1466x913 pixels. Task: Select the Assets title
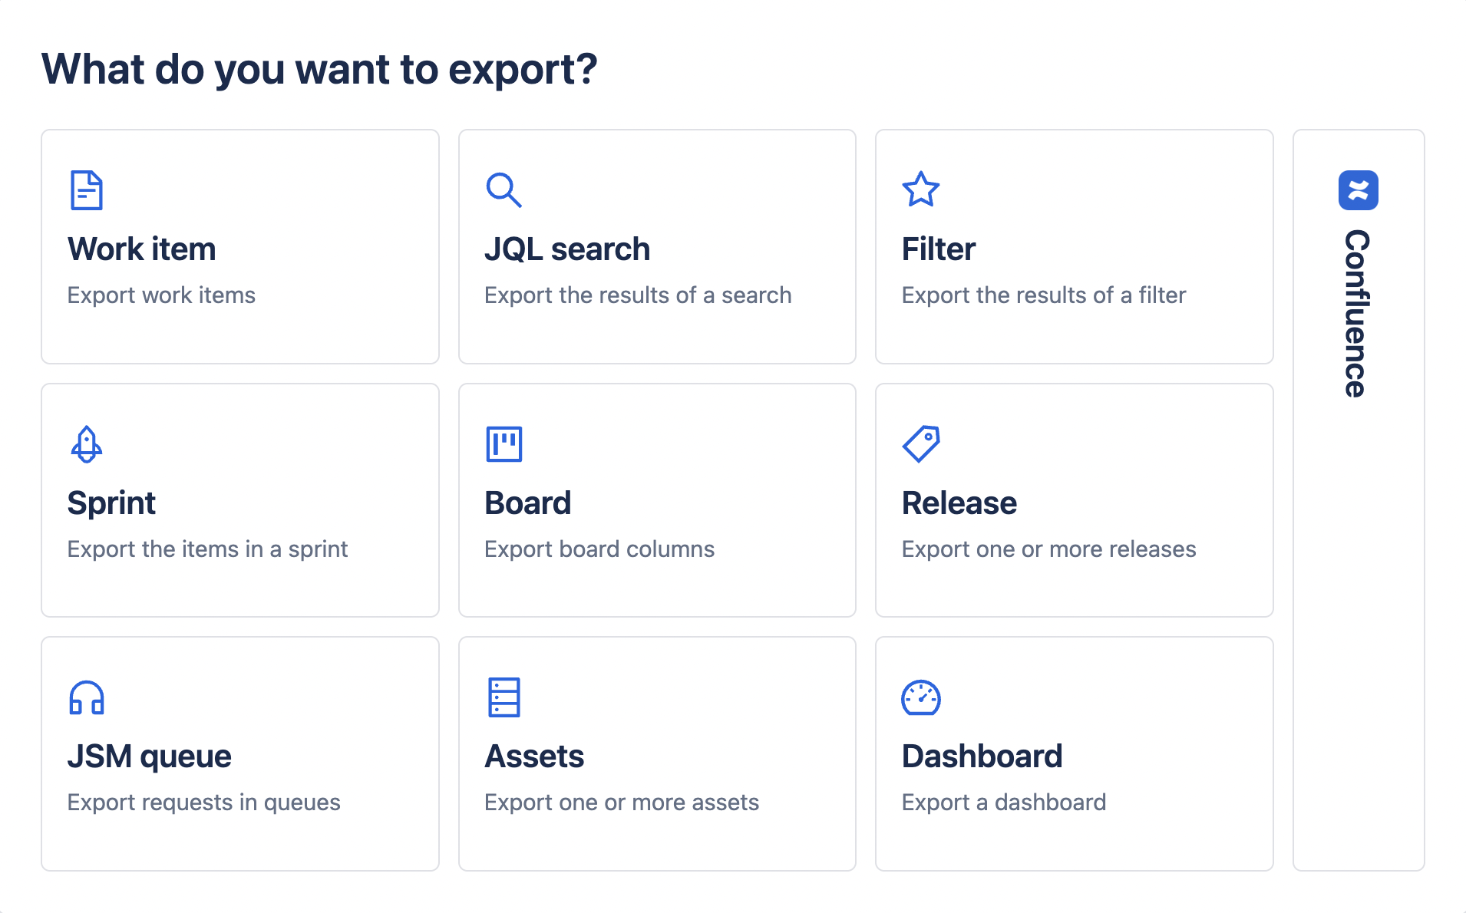[534, 756]
